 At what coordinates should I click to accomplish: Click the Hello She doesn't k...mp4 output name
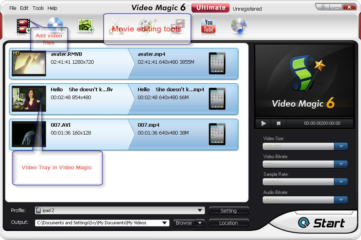pos(171,89)
